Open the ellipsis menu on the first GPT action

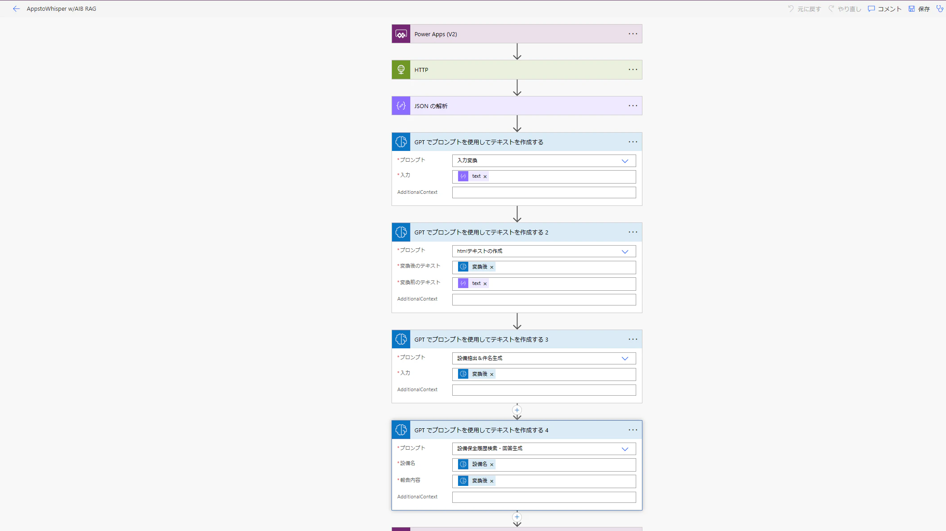[x=633, y=142]
